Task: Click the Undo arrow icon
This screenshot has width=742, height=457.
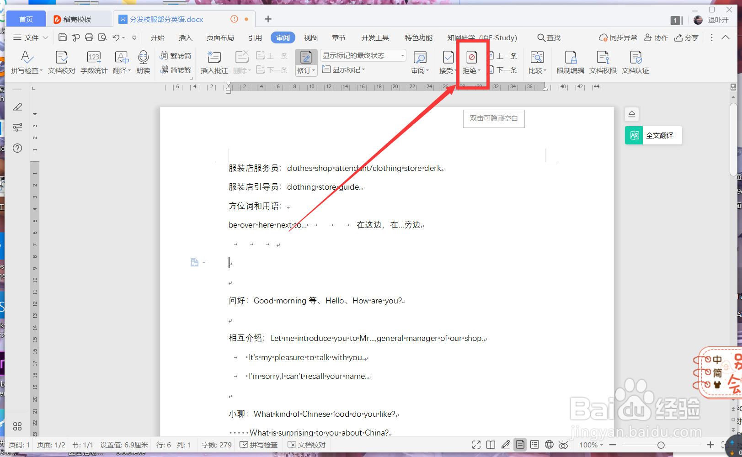Action: tap(116, 37)
